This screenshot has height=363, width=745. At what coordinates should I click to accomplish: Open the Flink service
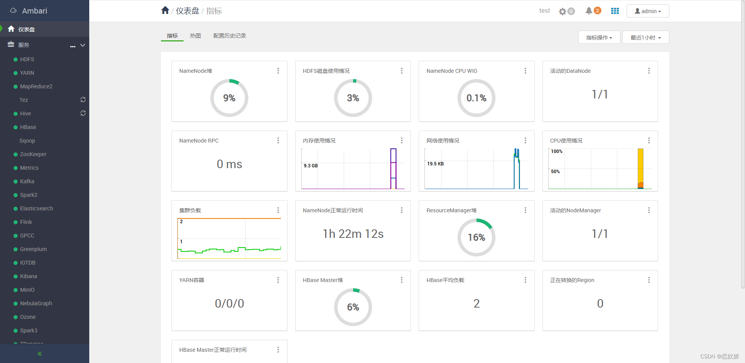click(26, 222)
